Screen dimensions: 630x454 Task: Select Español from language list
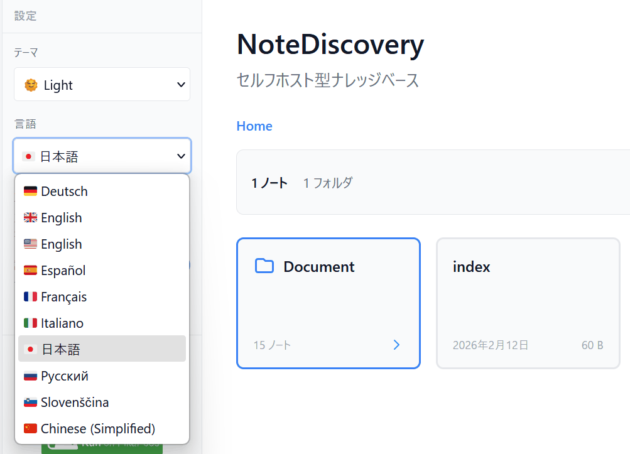click(x=63, y=271)
